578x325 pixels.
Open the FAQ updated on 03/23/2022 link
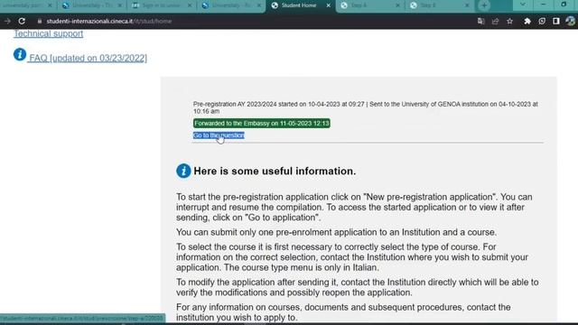[88, 58]
